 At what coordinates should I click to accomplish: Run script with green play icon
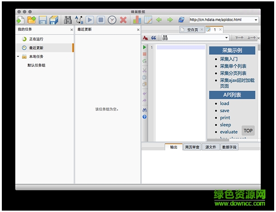(x=144, y=47)
